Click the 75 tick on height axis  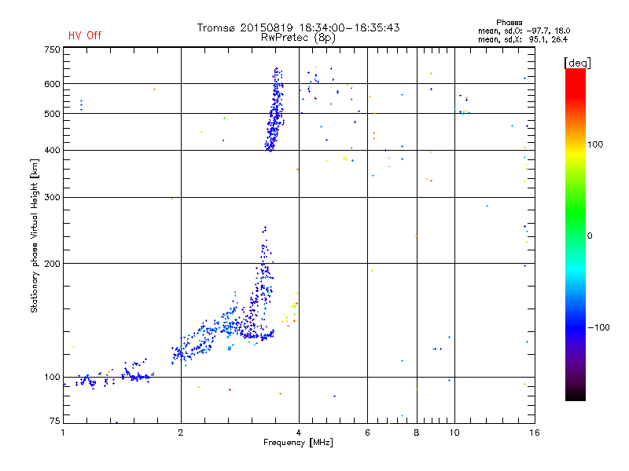point(54,421)
